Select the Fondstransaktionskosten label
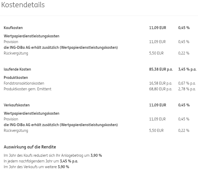The image size is (198, 171). tap(24, 83)
